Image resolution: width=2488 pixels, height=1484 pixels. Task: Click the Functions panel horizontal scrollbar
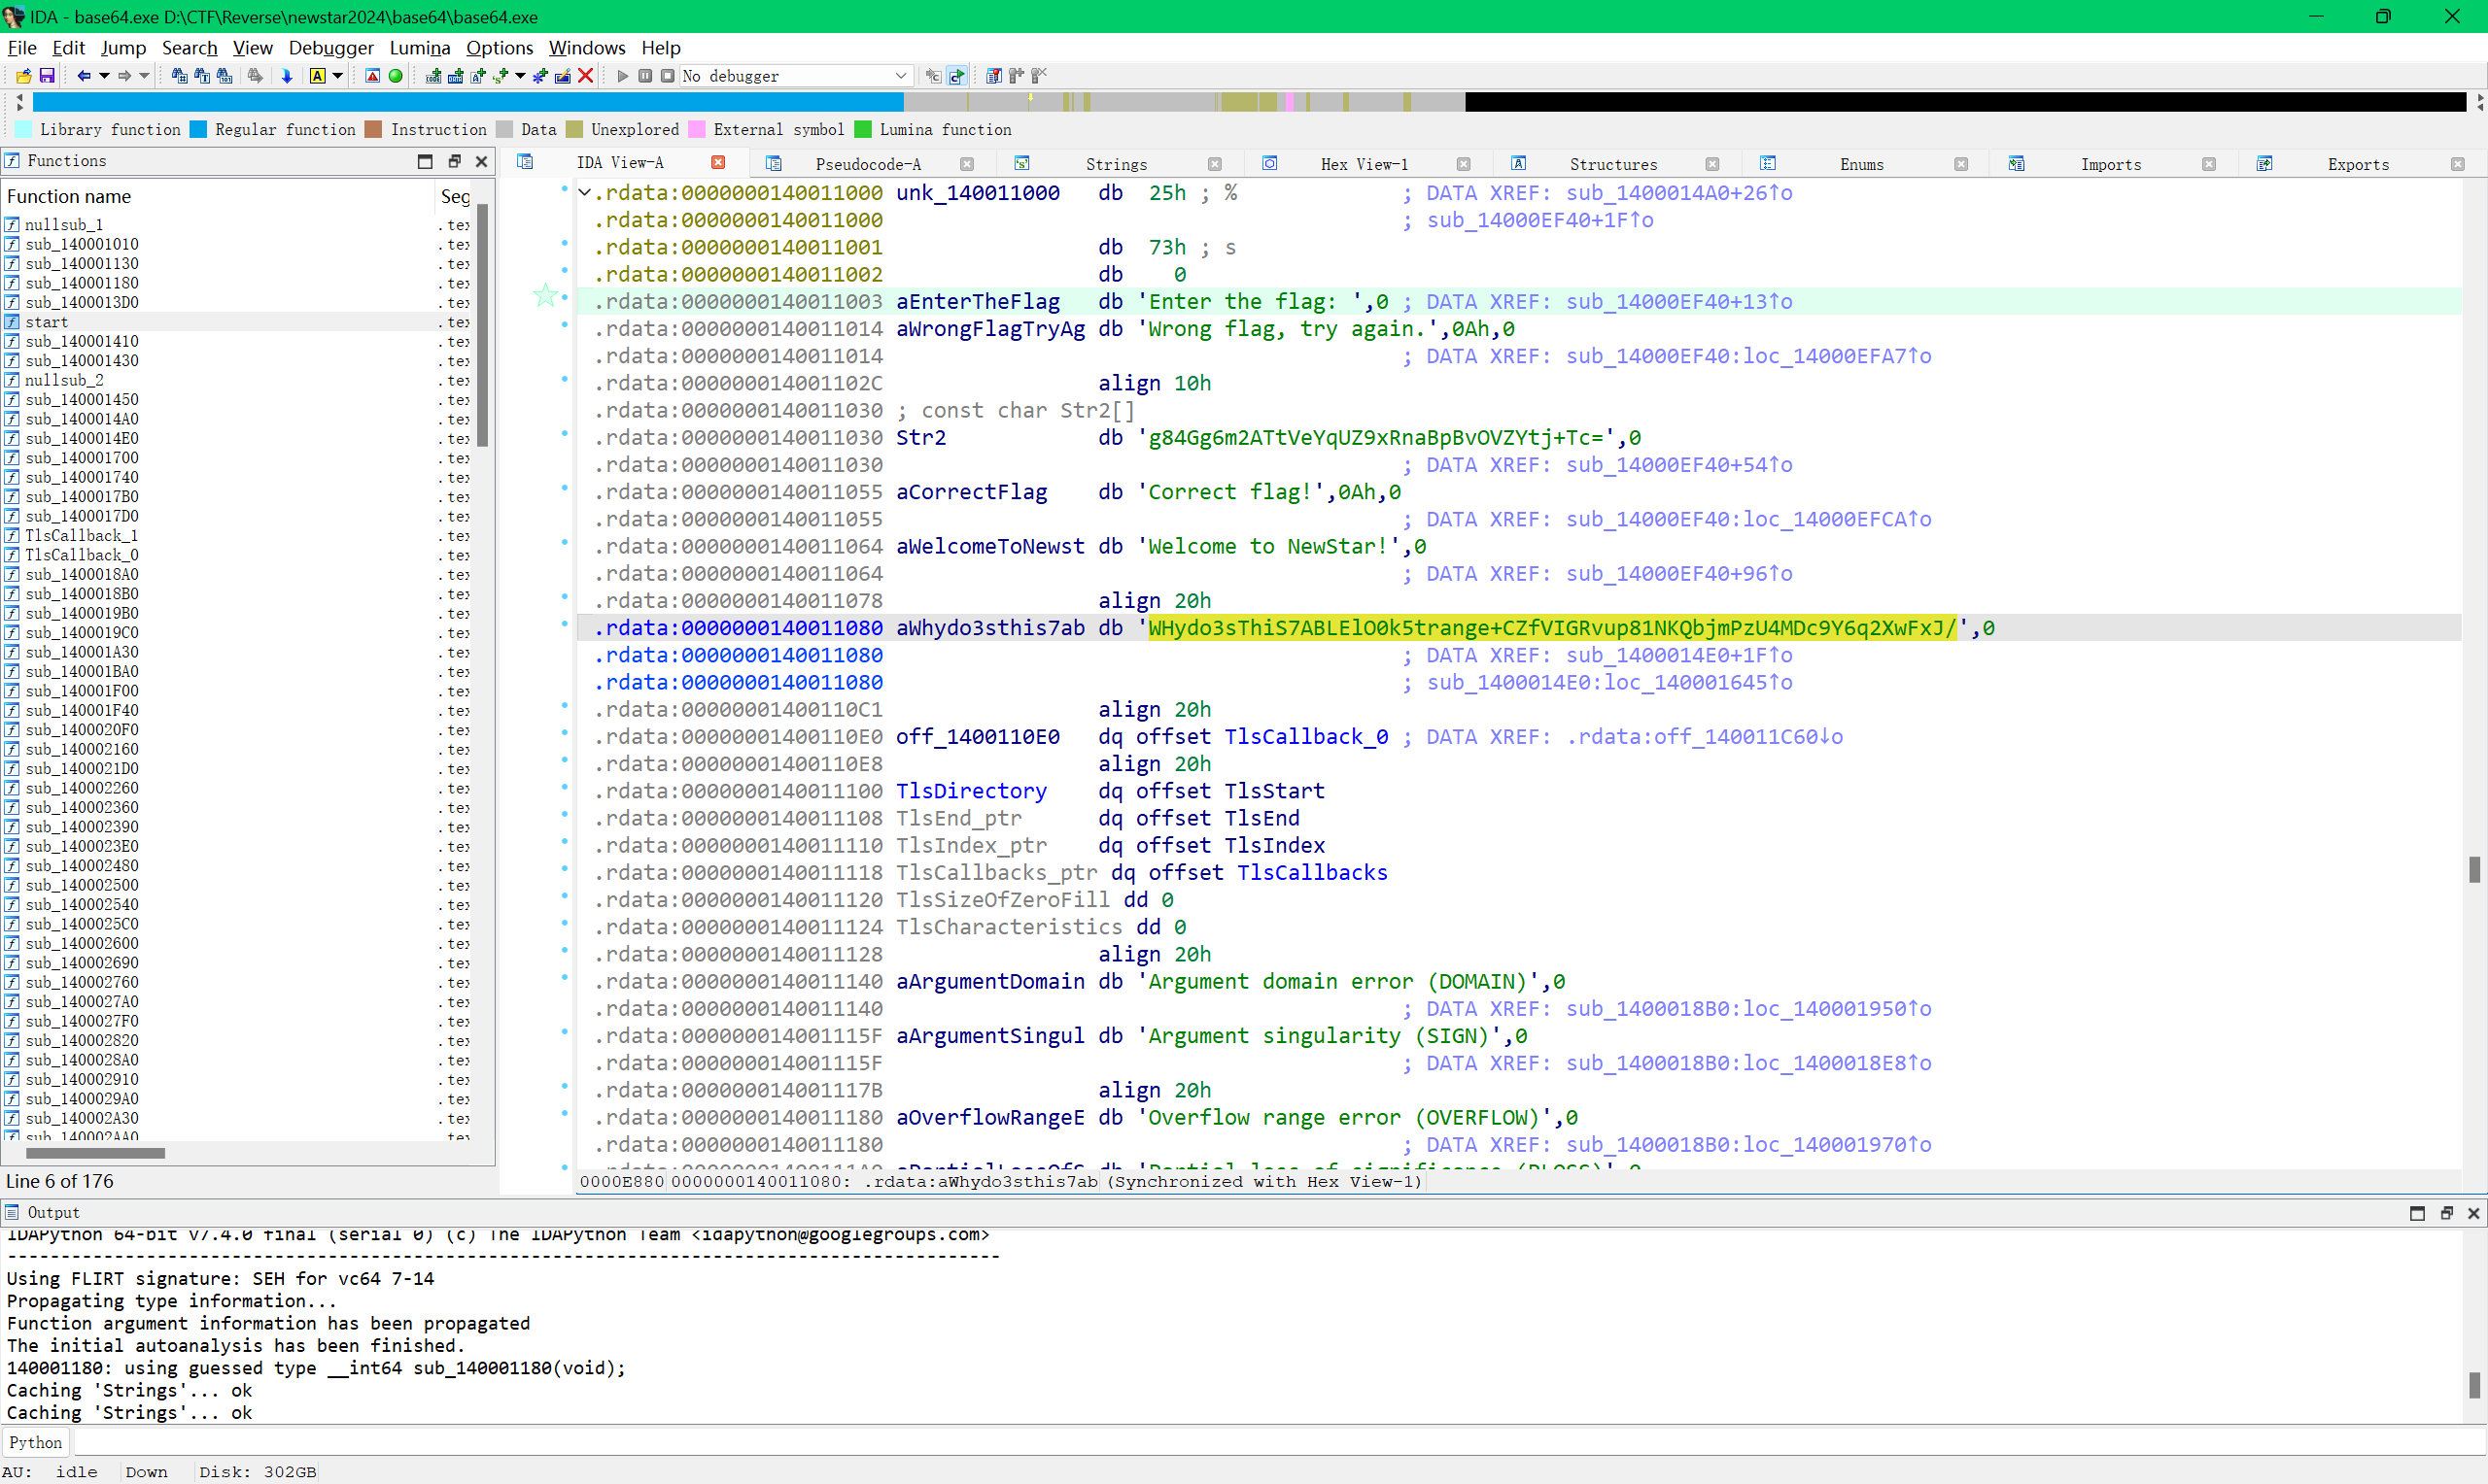[95, 1153]
